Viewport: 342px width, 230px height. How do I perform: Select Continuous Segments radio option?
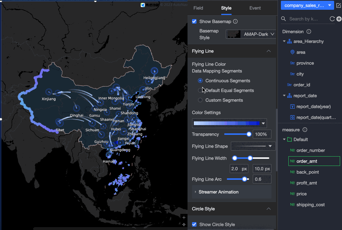click(200, 81)
